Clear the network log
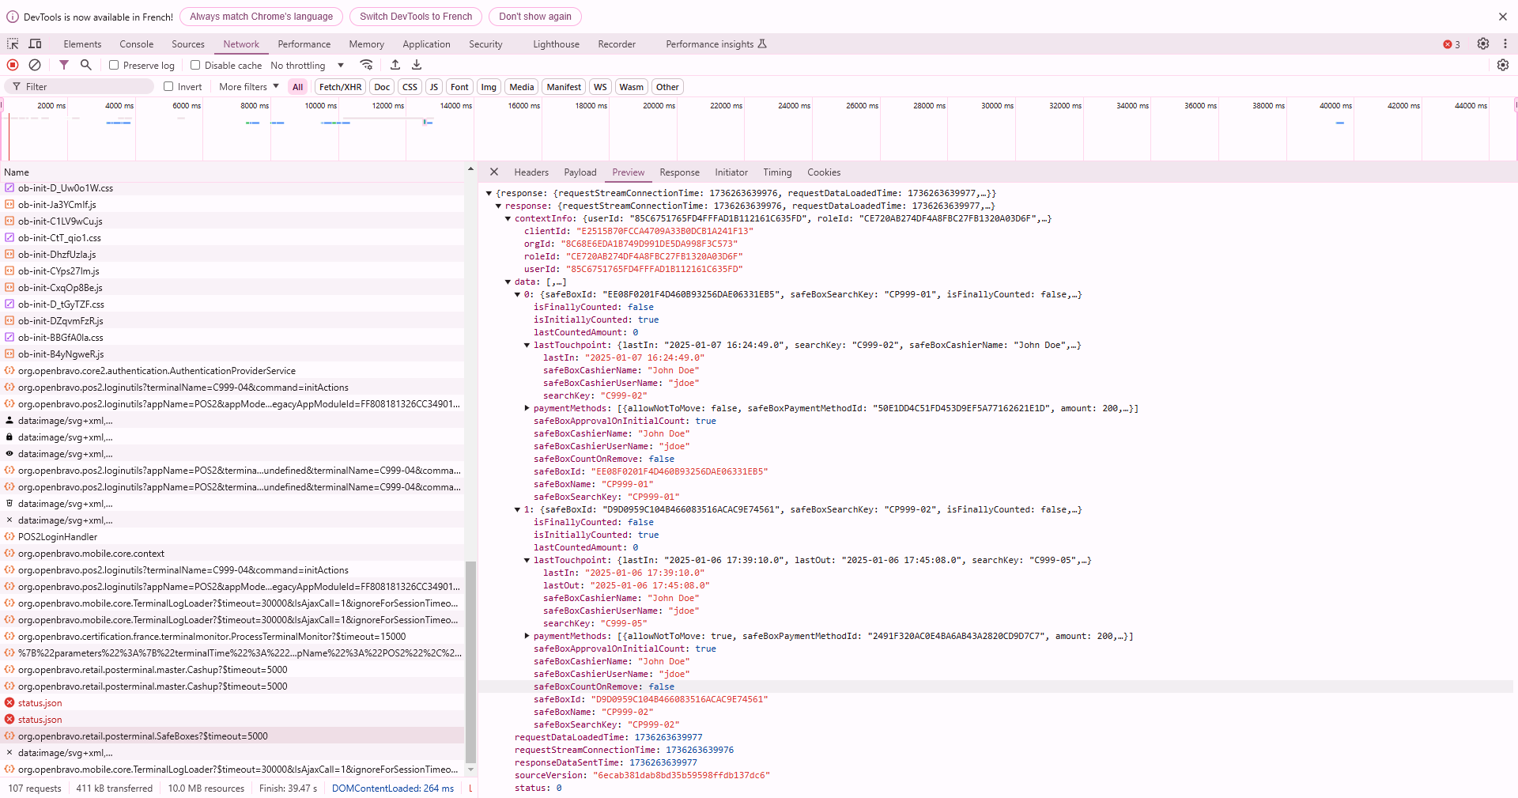Screen dimensions: 1518x798 coord(35,65)
